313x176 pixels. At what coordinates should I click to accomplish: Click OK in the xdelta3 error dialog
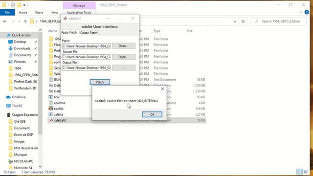pyautogui.click(x=152, y=114)
